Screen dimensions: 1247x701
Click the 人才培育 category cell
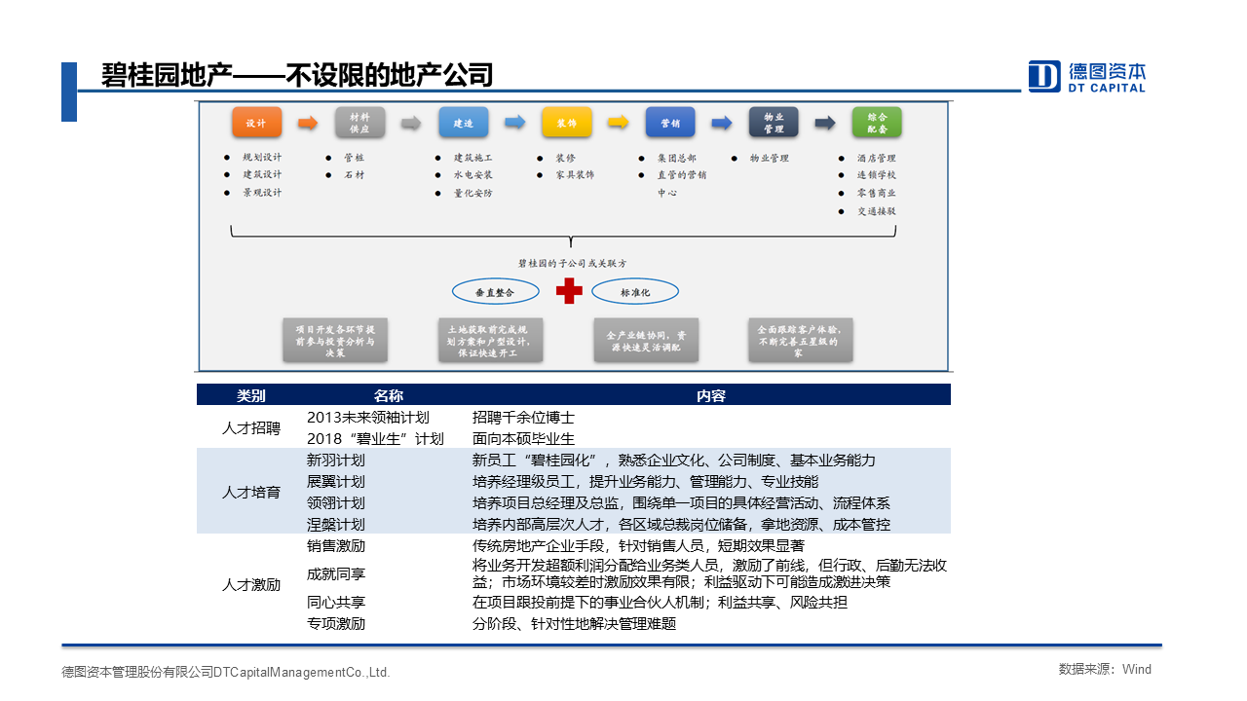250,492
